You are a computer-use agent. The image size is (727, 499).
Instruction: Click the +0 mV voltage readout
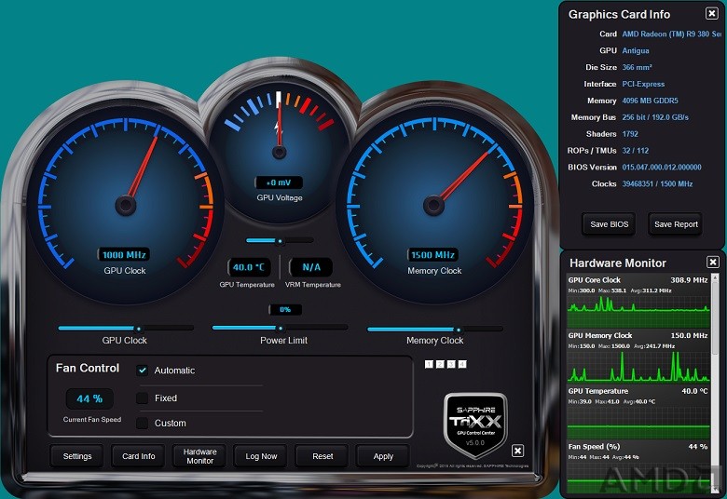tap(279, 182)
